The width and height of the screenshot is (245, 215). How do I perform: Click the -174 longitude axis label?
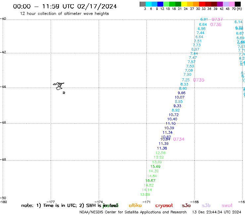[x=99, y=202]
